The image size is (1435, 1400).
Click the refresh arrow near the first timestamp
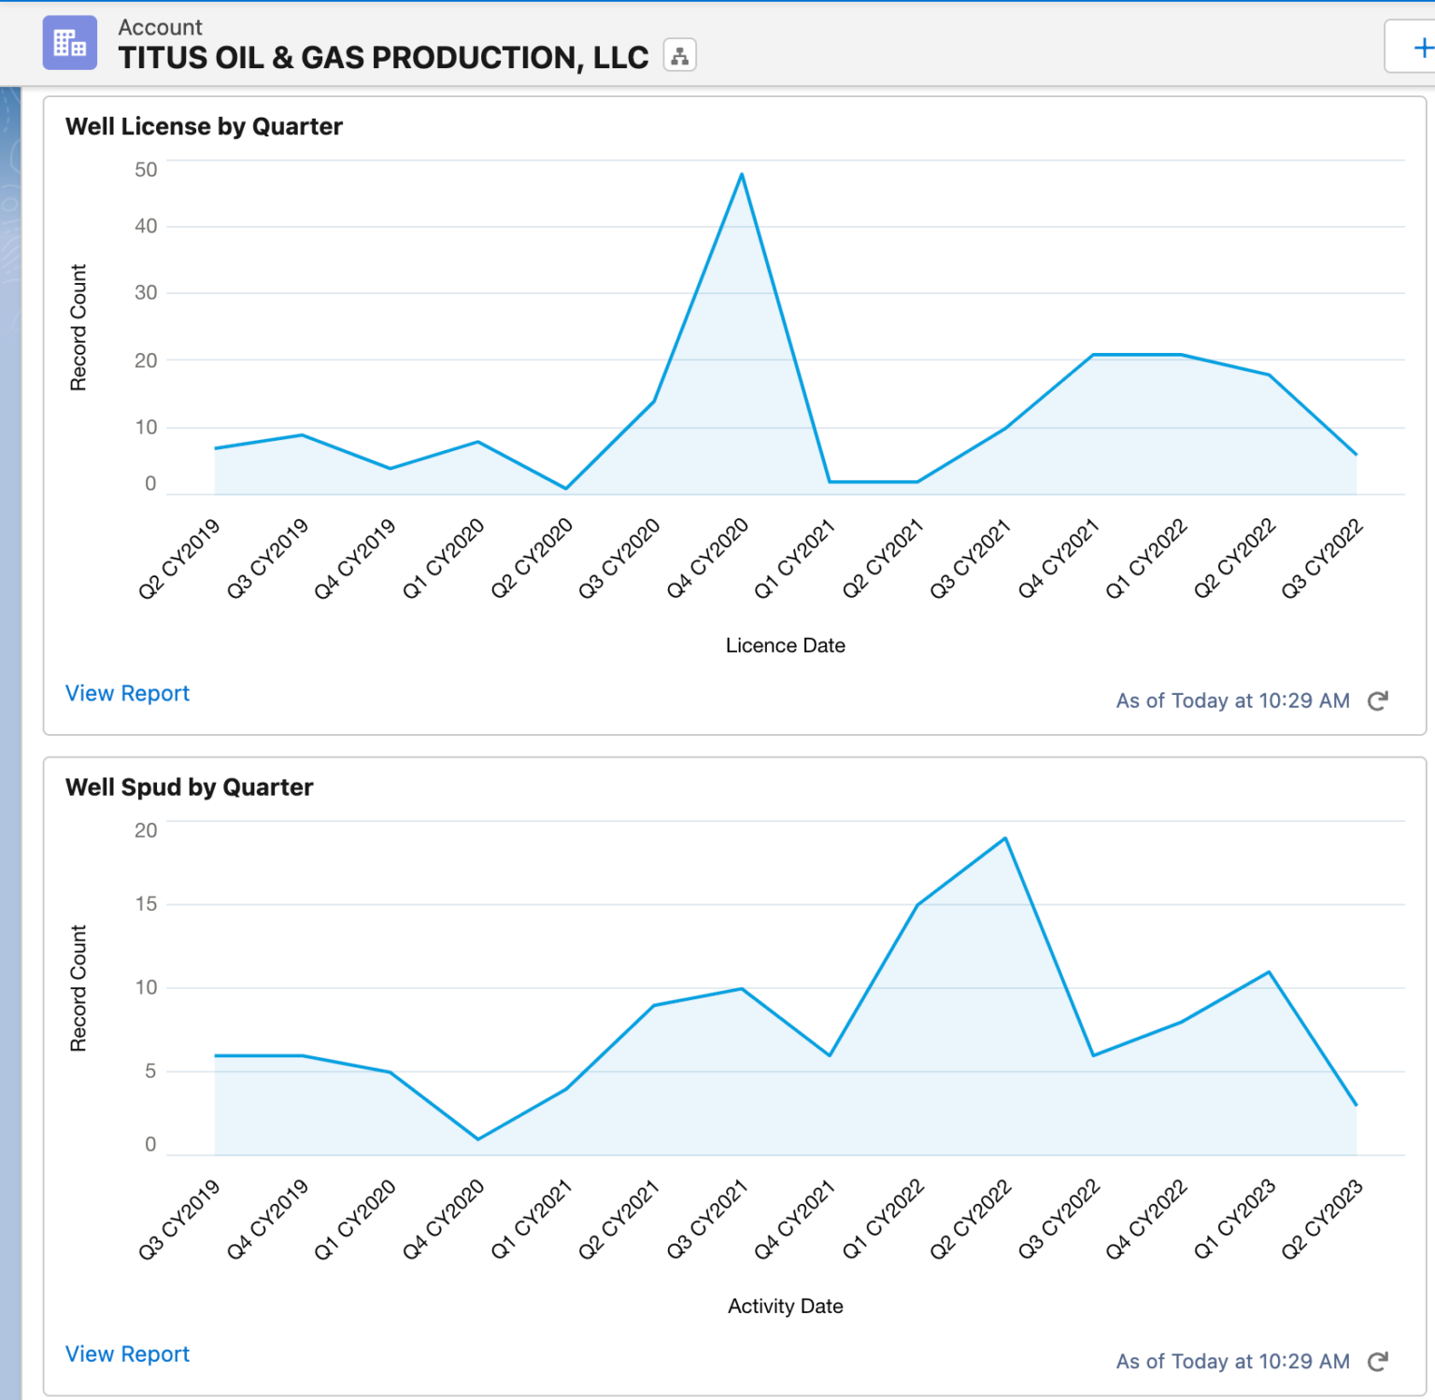coord(1378,701)
